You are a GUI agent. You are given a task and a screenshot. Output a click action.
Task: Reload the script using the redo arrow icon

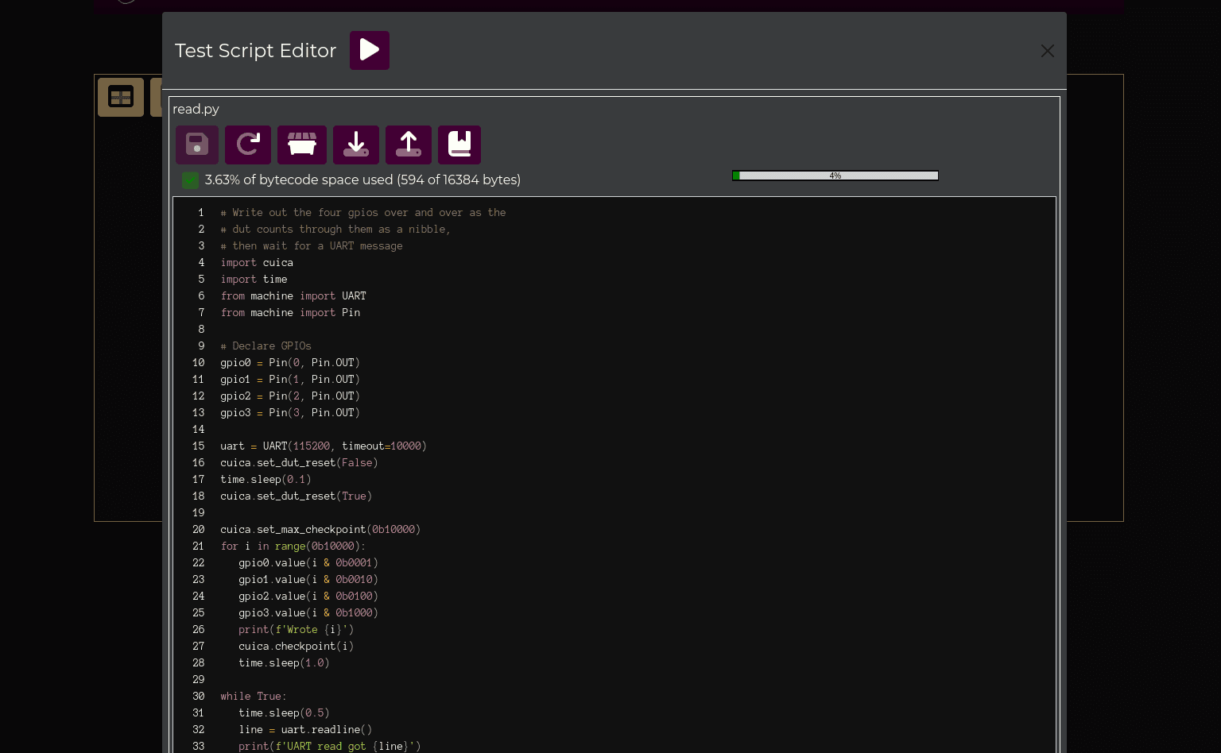tap(248, 145)
